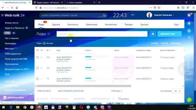Open Задачи и Проекты in sidebar

point(14,28)
